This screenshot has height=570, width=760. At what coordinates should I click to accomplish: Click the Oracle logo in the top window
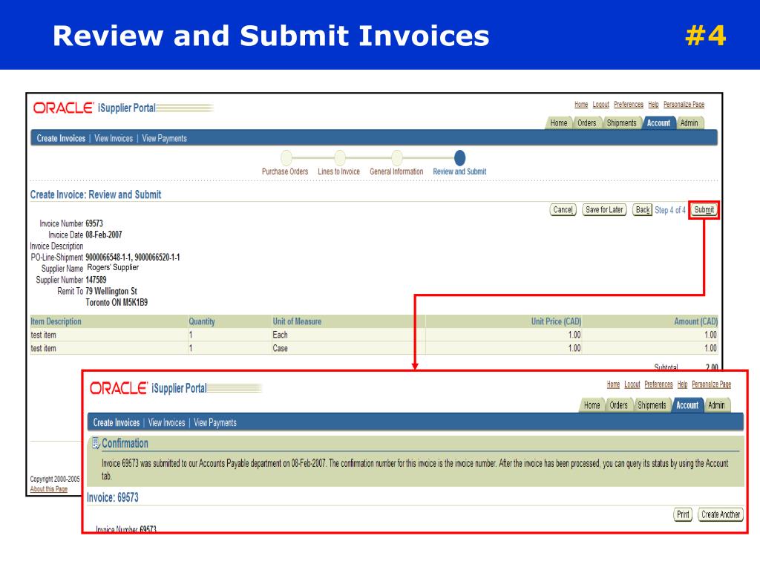[63, 108]
